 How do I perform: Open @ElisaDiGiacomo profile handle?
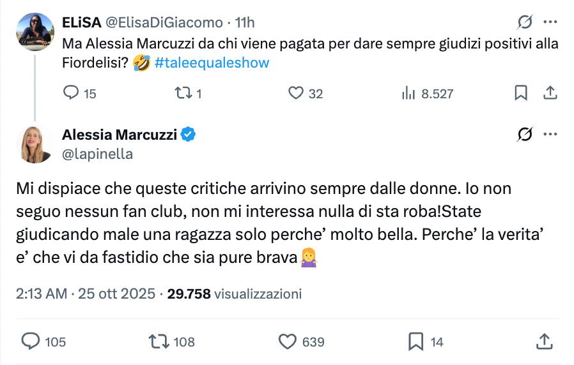[162, 23]
